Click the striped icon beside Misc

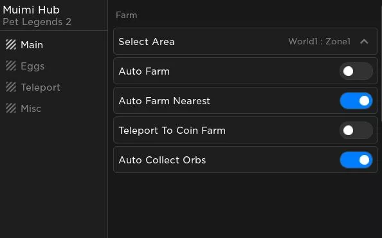pyautogui.click(x=11, y=109)
